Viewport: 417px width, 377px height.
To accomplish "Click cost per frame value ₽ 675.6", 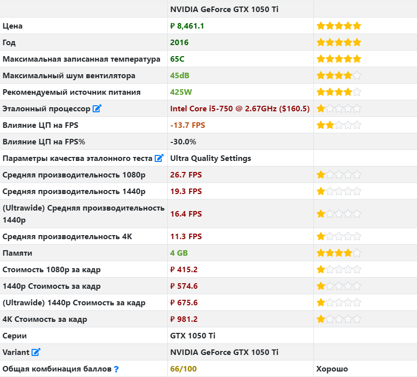I will pyautogui.click(x=184, y=302).
